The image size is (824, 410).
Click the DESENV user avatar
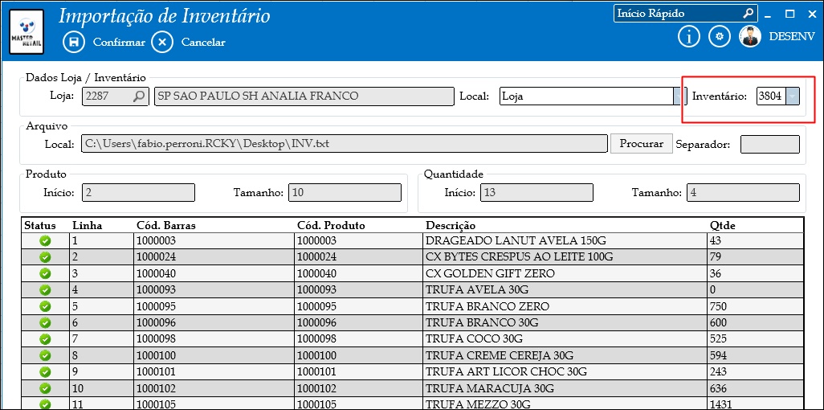pyautogui.click(x=750, y=36)
